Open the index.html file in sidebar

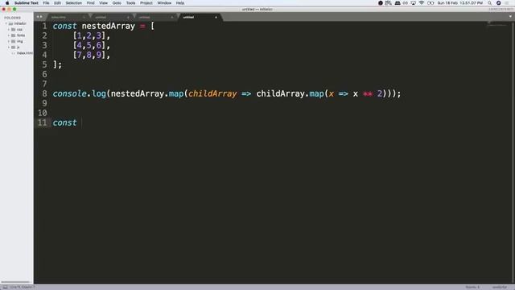[24, 53]
